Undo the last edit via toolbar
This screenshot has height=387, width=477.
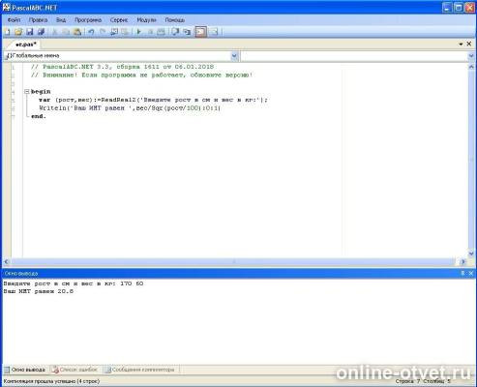tap(91, 32)
